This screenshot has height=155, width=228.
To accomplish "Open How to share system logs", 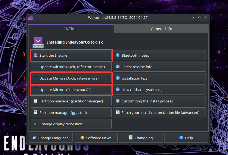I will click(x=159, y=90).
